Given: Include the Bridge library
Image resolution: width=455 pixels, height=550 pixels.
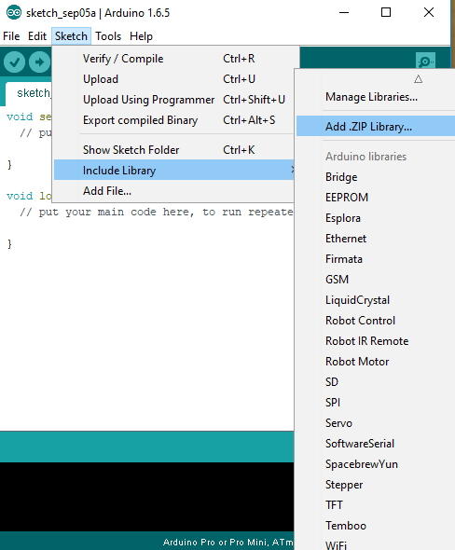Looking at the screenshot, I should (376, 177).
